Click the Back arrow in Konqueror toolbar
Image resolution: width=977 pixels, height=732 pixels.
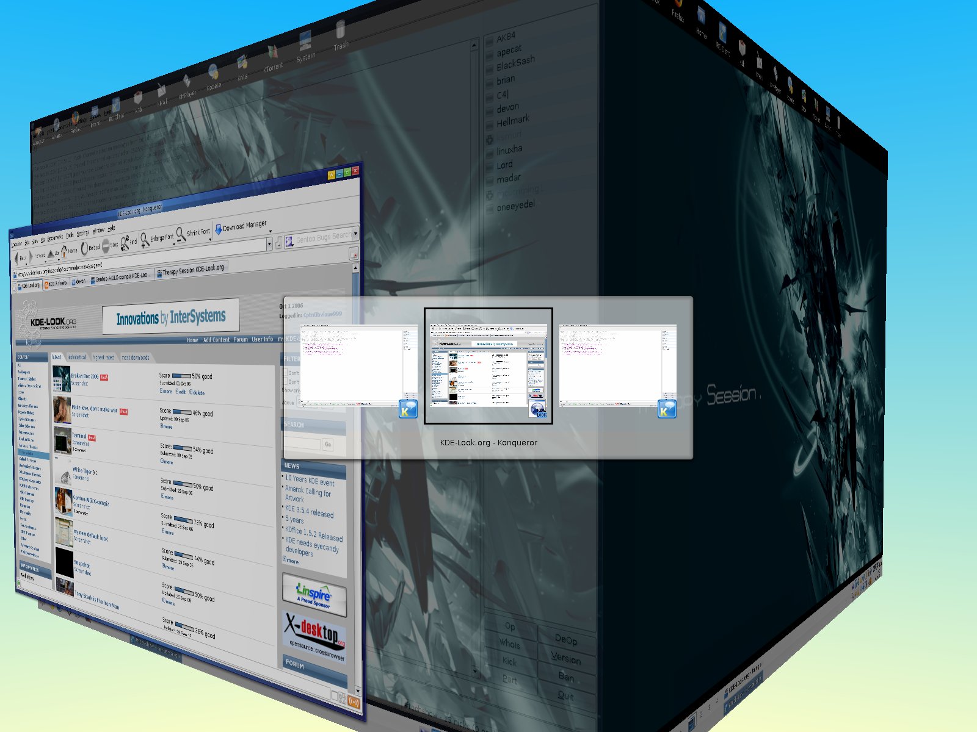(17, 259)
